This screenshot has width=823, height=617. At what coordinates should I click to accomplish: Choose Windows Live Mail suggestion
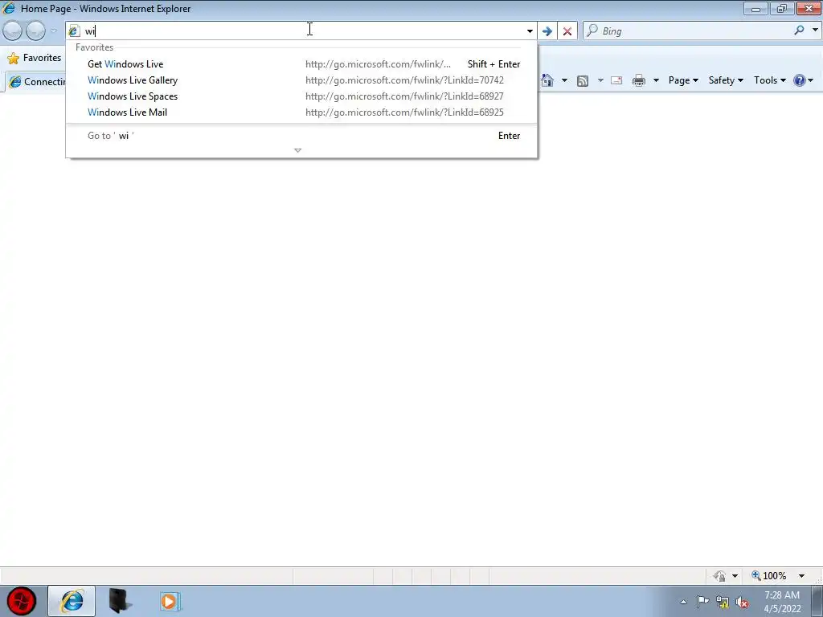click(x=301, y=112)
